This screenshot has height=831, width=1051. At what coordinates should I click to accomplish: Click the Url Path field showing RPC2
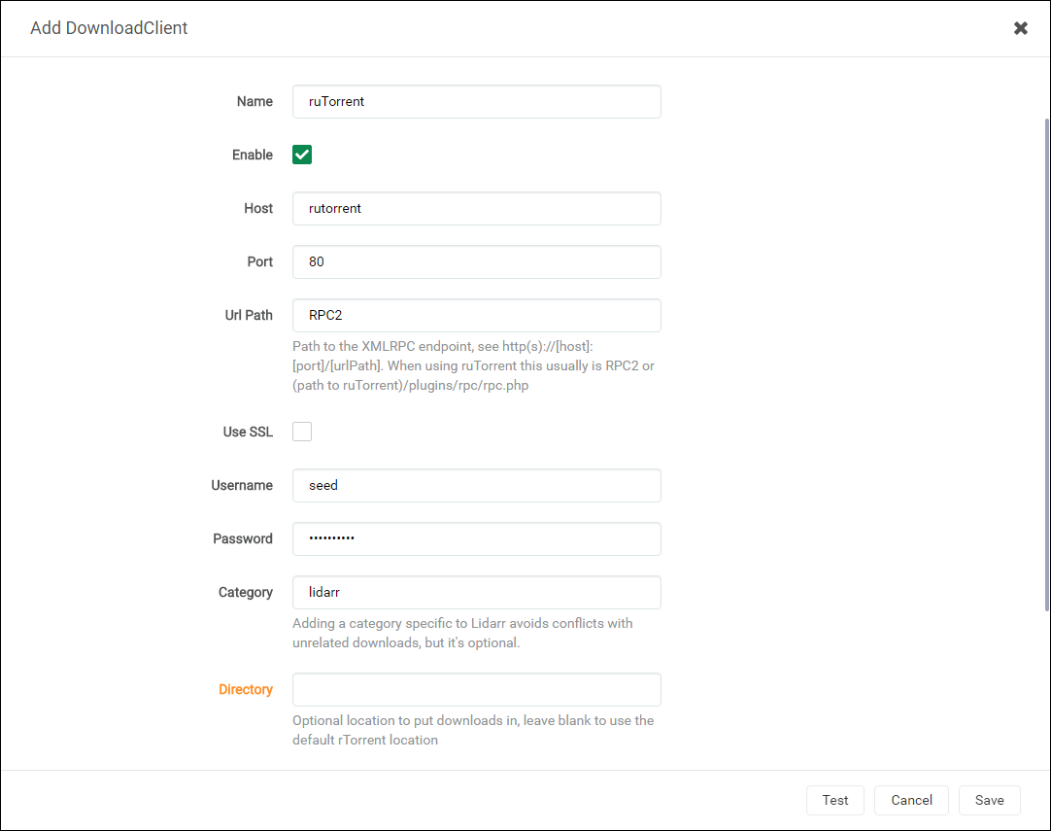[x=476, y=315]
